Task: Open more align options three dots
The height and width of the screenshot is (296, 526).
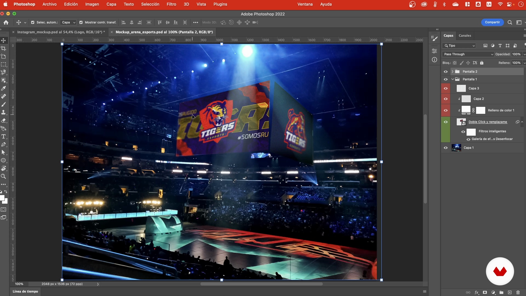Action: (195, 22)
